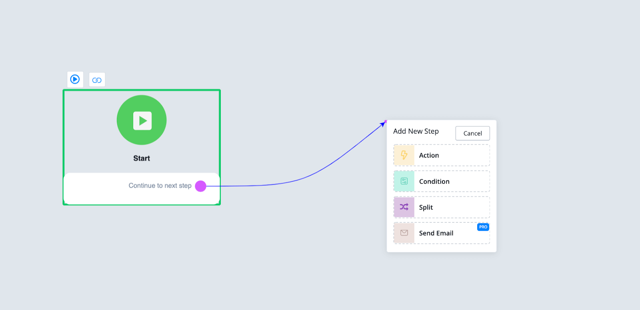The image size is (640, 310).
Task: Click the purple output connector dot
Action: (200, 186)
